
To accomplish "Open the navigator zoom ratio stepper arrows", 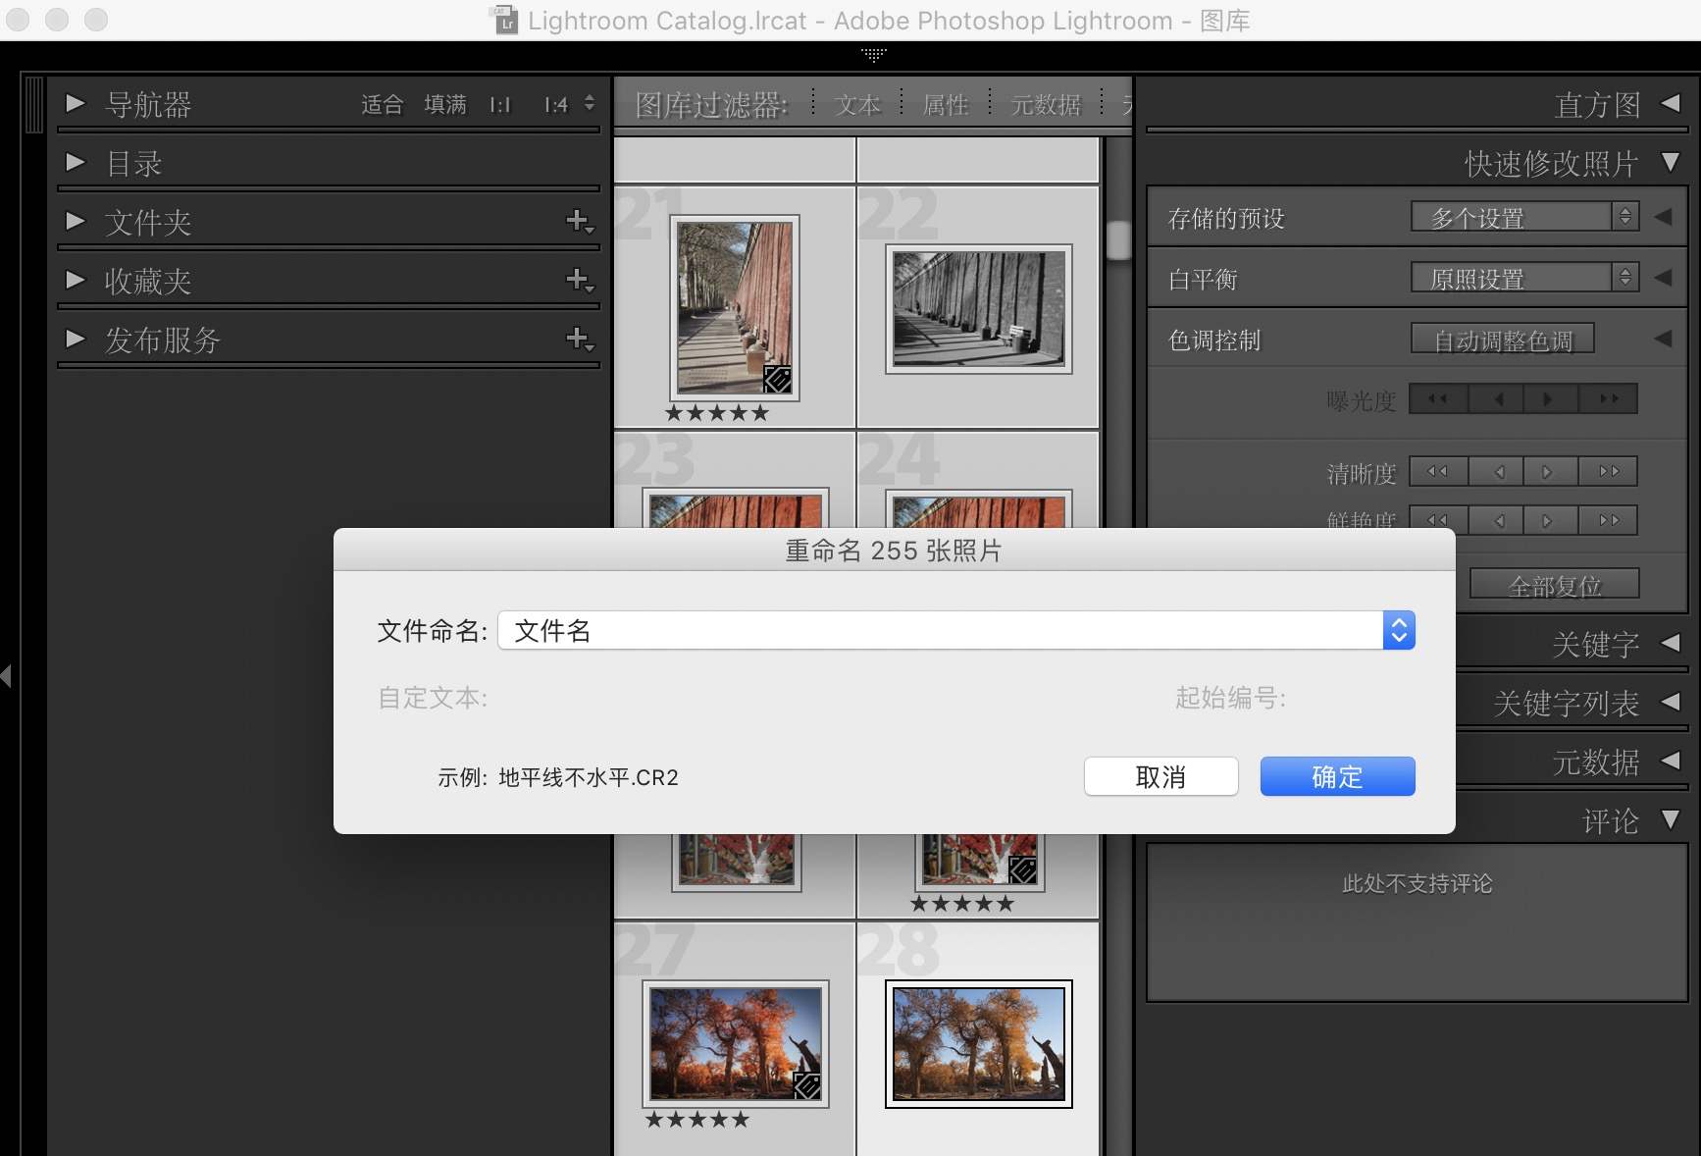I will point(590,103).
